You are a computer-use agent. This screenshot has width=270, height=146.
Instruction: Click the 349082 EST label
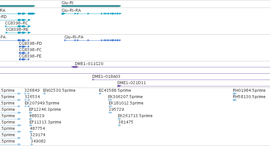pyautogui.click(x=38, y=141)
